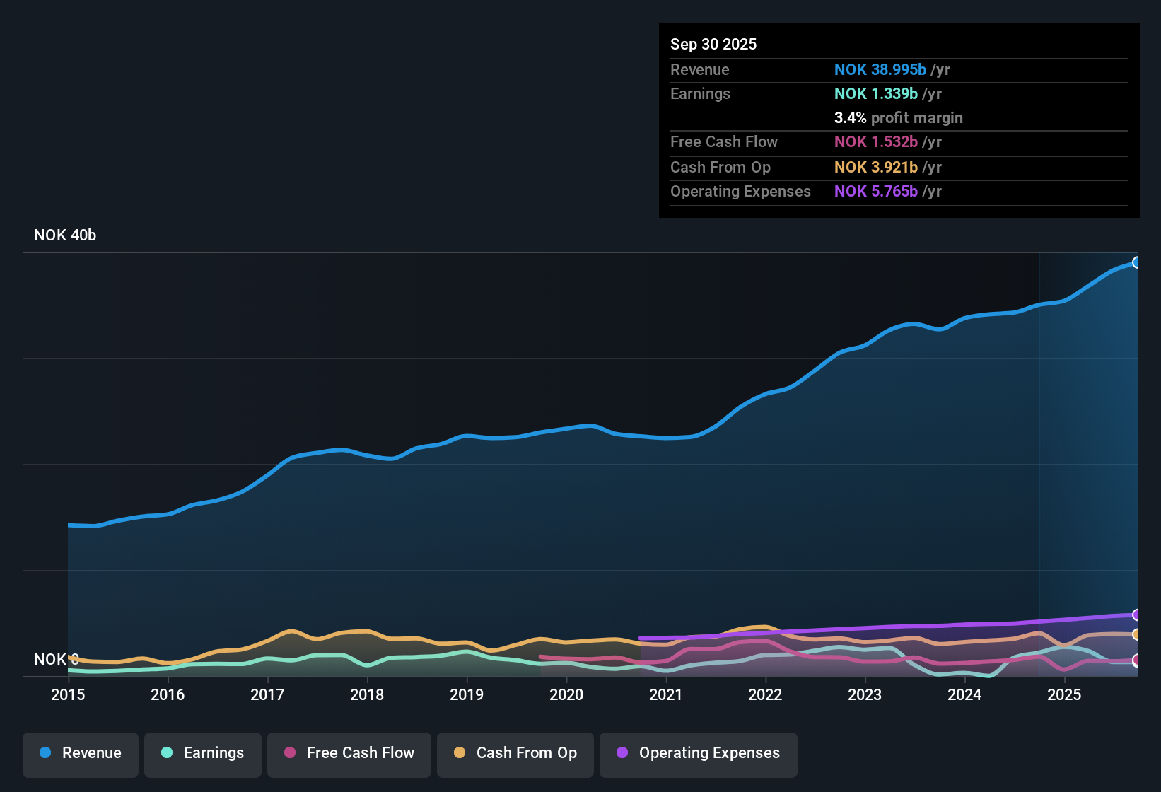Toggle the Earnings series off

202,753
